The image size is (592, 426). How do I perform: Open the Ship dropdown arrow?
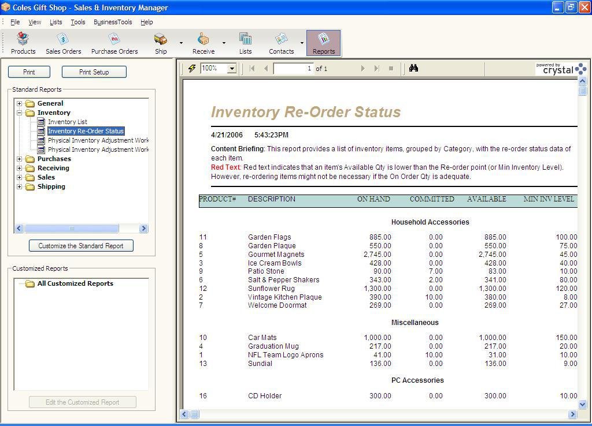click(x=181, y=43)
